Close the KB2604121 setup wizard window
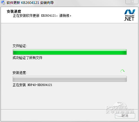This screenshot has width=139, height=122. [132, 2]
